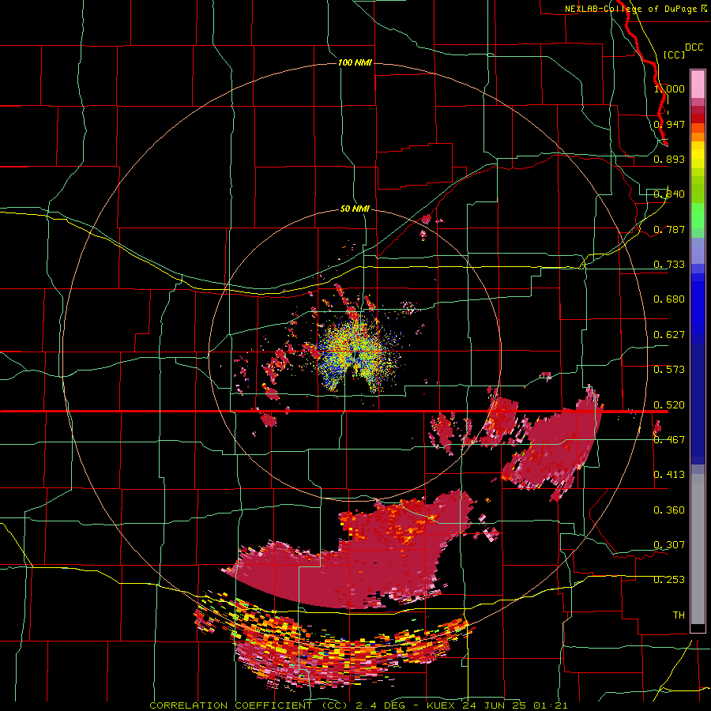Click the 0.520 legend value
Viewport: 711px width, 711px height.
[x=669, y=405]
